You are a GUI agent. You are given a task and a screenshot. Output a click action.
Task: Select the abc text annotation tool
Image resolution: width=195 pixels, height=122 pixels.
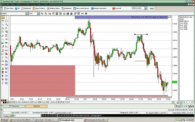[x=3, y=65]
